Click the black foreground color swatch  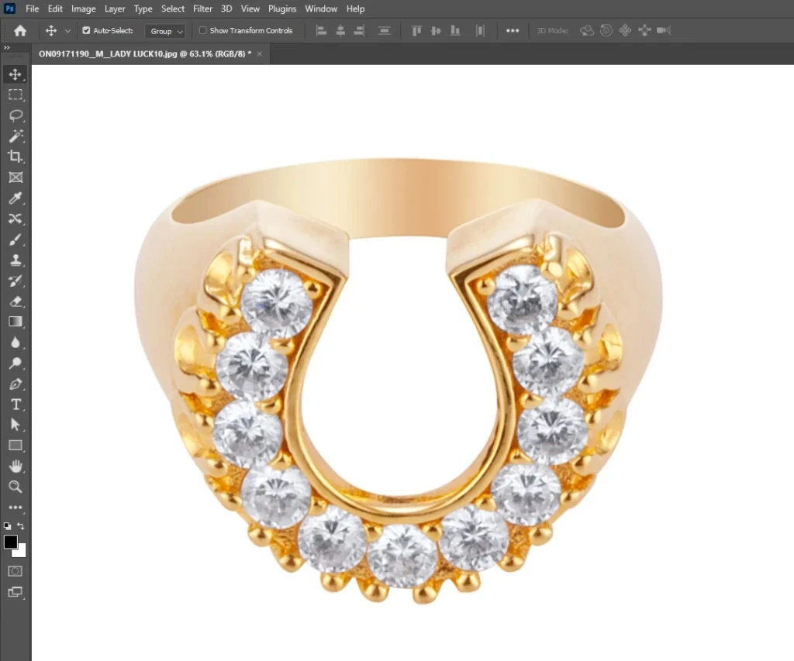pos(10,542)
